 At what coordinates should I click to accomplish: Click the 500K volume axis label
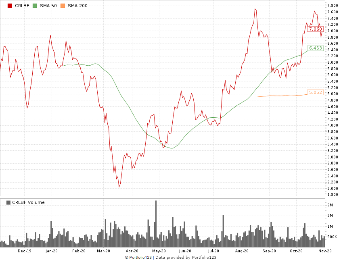pyautogui.click(x=332, y=237)
